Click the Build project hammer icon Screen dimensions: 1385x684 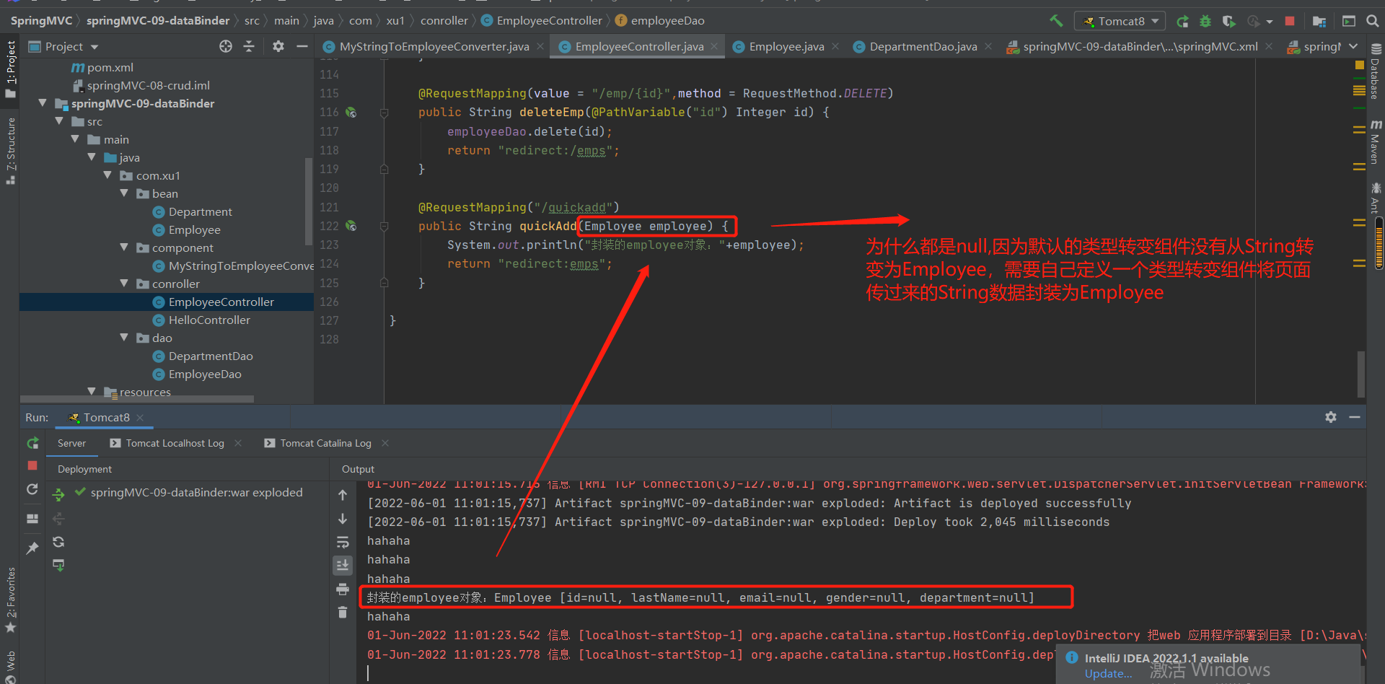coord(1056,21)
